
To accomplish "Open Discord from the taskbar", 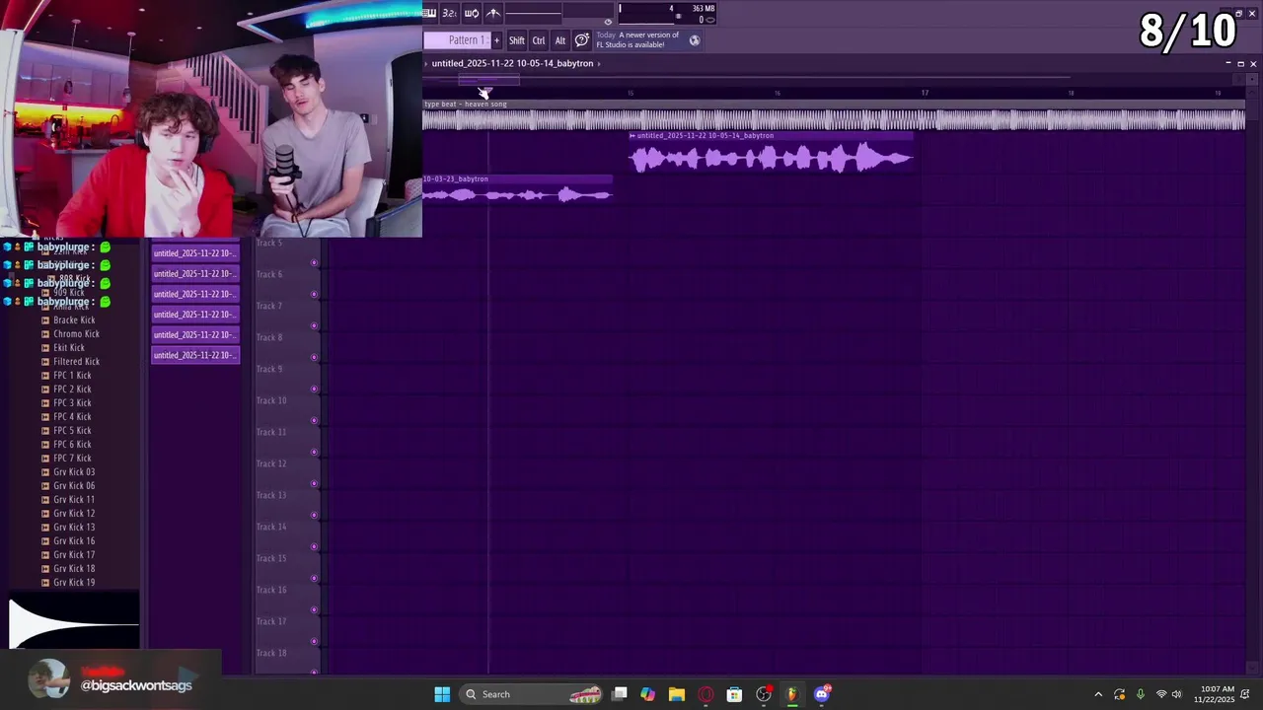I will point(822,694).
